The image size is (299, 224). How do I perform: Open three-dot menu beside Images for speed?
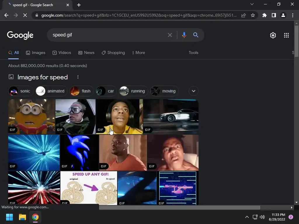(x=78, y=77)
